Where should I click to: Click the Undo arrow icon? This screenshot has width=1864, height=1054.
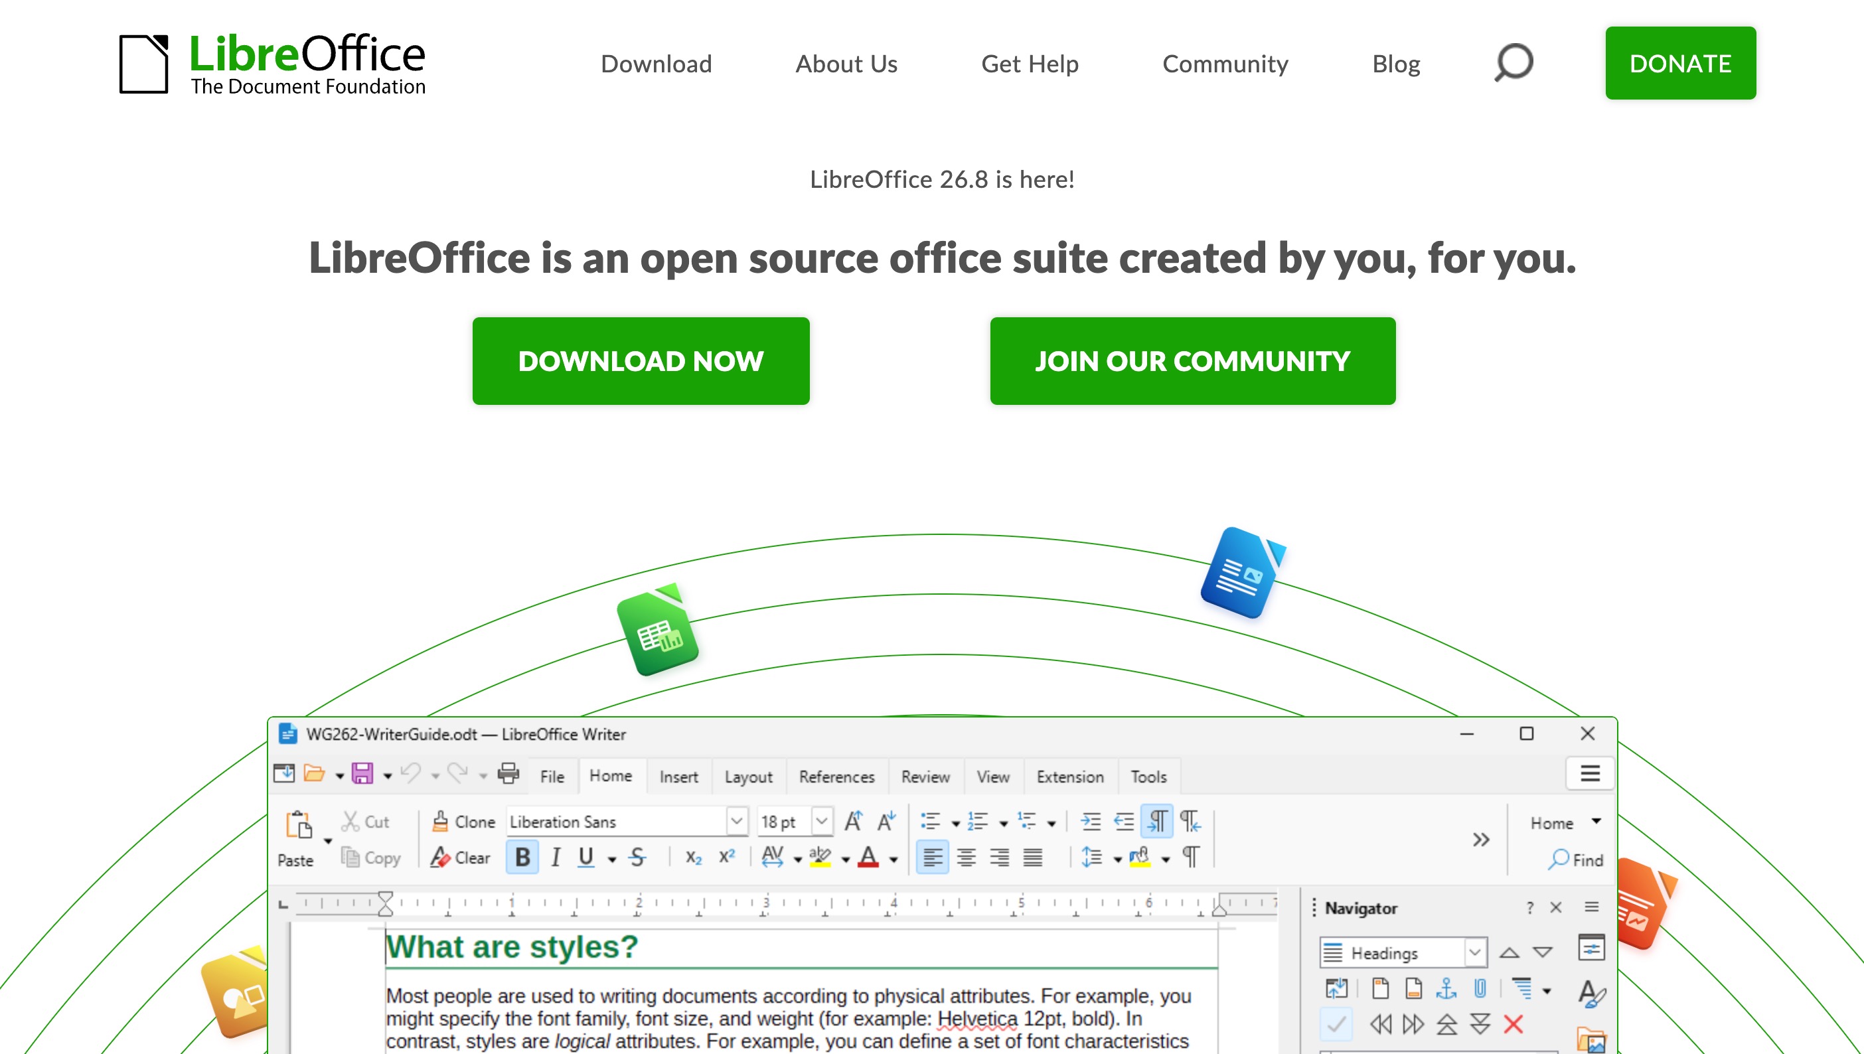click(410, 774)
